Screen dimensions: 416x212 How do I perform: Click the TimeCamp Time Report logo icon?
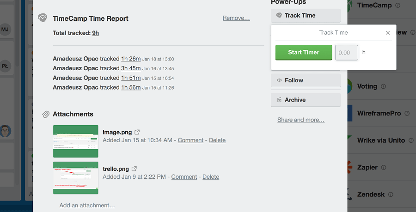tap(43, 18)
